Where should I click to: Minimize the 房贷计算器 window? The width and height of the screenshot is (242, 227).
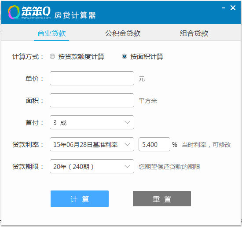point(223,8)
